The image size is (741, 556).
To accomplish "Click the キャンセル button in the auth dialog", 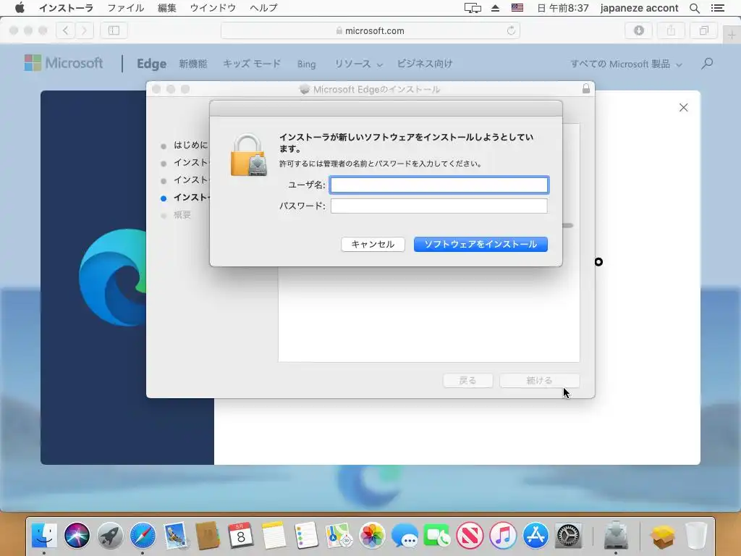I will (x=373, y=245).
